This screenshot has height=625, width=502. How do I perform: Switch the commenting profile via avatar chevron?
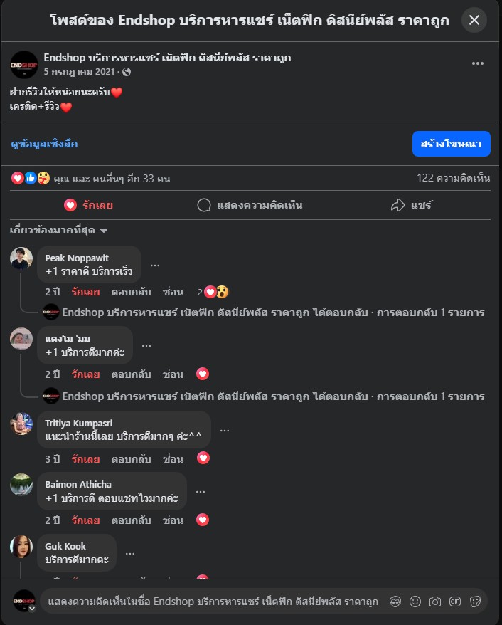click(32, 609)
